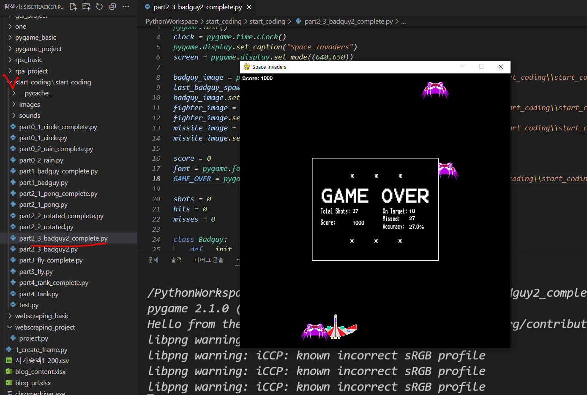Open part1_badguy.py file
Image resolution: width=587 pixels, height=395 pixels.
(x=44, y=182)
